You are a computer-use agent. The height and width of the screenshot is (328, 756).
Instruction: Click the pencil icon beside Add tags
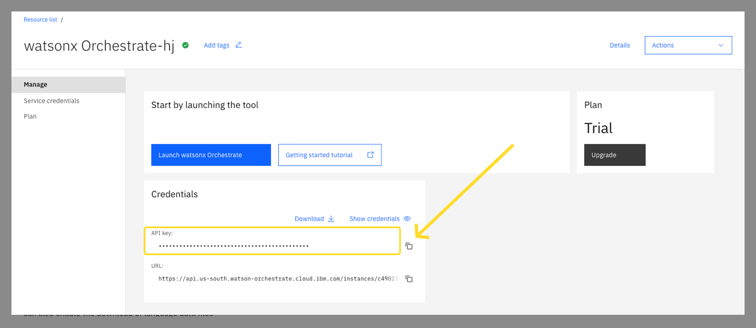tap(238, 45)
